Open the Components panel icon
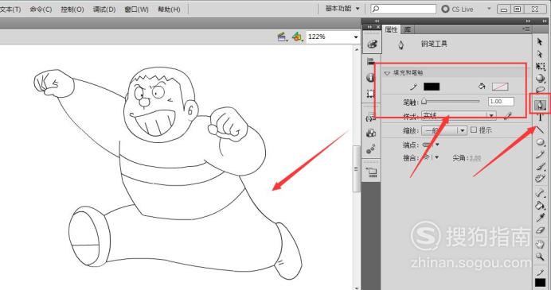Viewport: 551px width, 290px height. pos(371,133)
